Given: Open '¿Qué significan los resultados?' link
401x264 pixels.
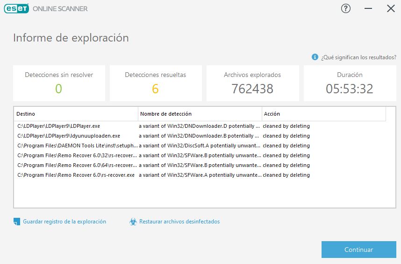Looking at the screenshot, I should tap(358, 57).
